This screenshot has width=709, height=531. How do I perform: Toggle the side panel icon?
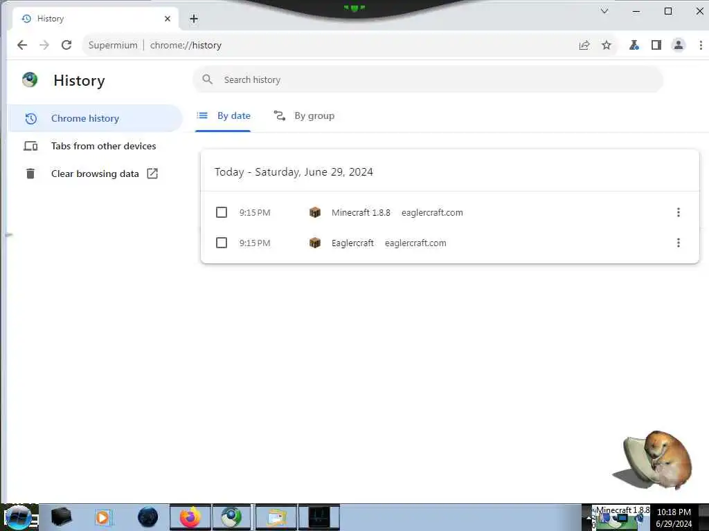click(x=656, y=45)
